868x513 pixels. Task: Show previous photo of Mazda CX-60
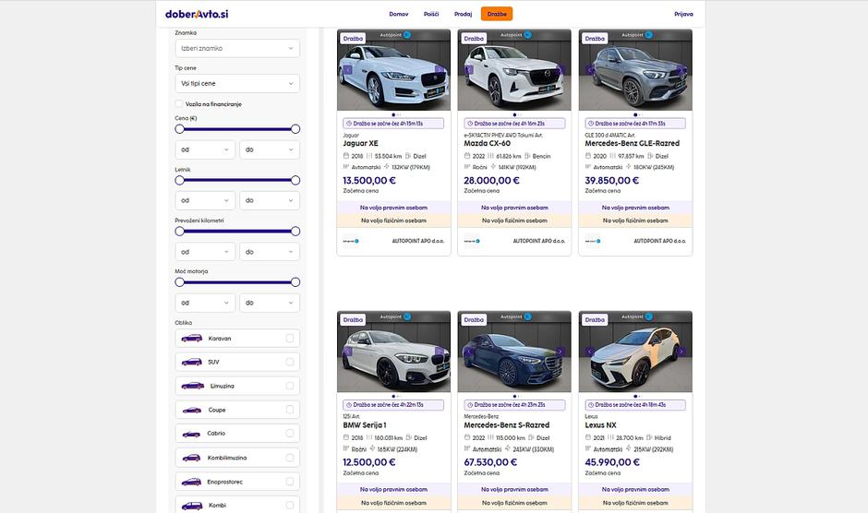point(469,69)
